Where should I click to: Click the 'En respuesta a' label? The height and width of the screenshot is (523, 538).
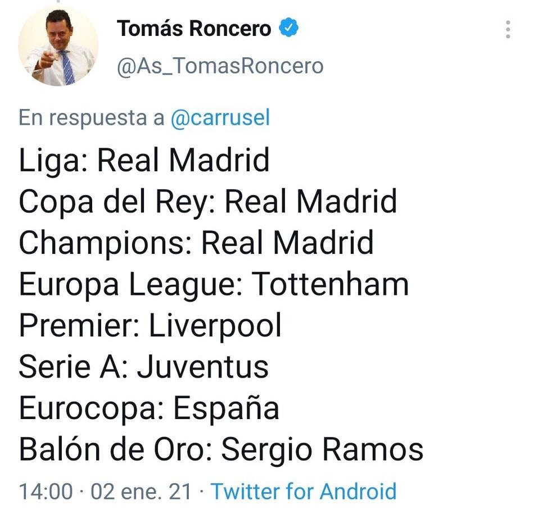(92, 118)
